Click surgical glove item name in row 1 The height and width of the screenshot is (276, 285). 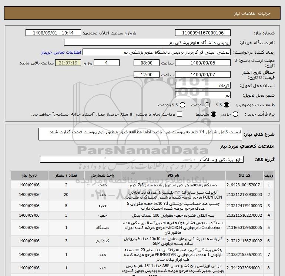(173, 185)
